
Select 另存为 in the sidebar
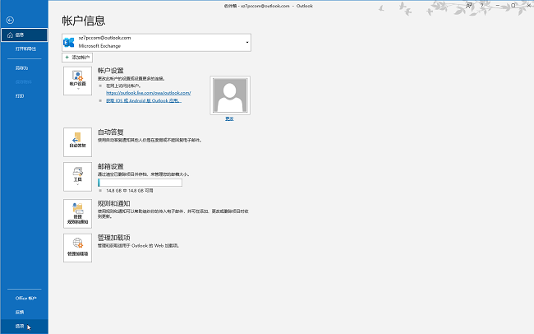point(21,67)
